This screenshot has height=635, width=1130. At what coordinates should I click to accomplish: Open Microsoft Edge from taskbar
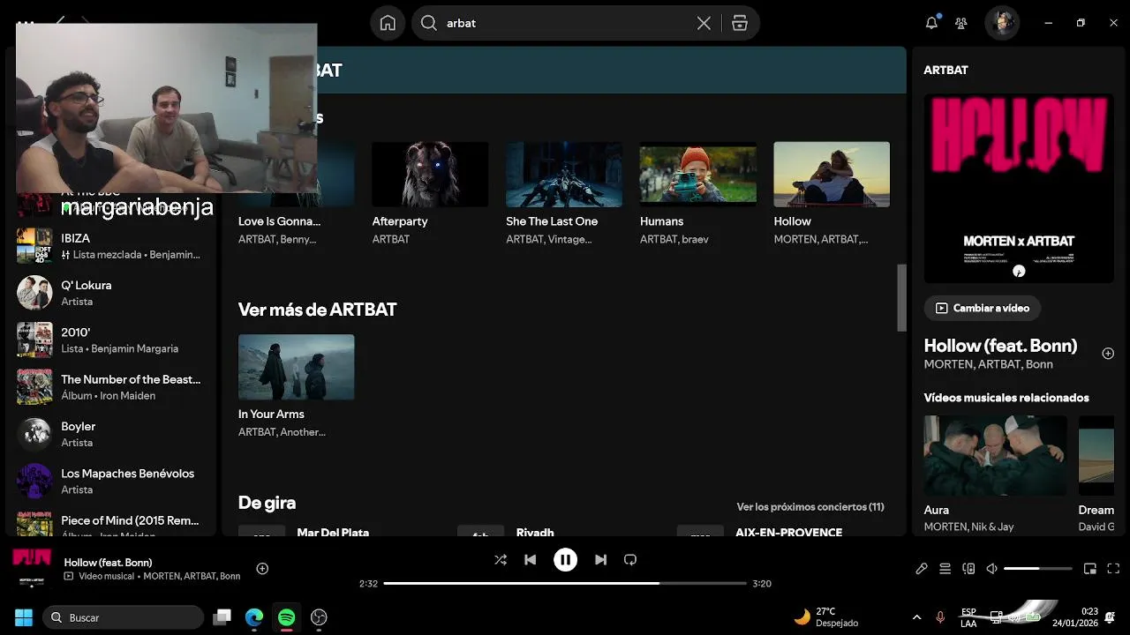[254, 617]
